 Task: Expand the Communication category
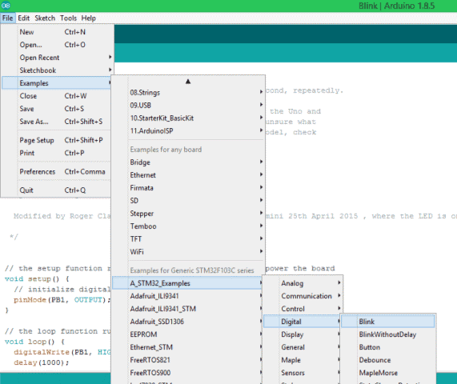coord(303,296)
